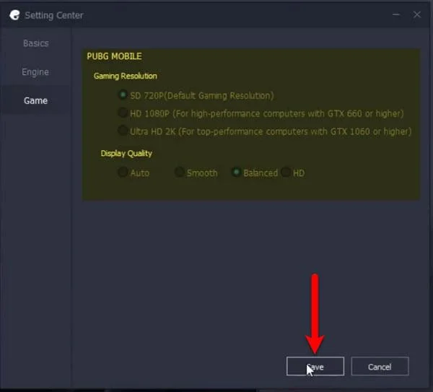Open the Basics settings tab
433x392 pixels.
pos(36,43)
